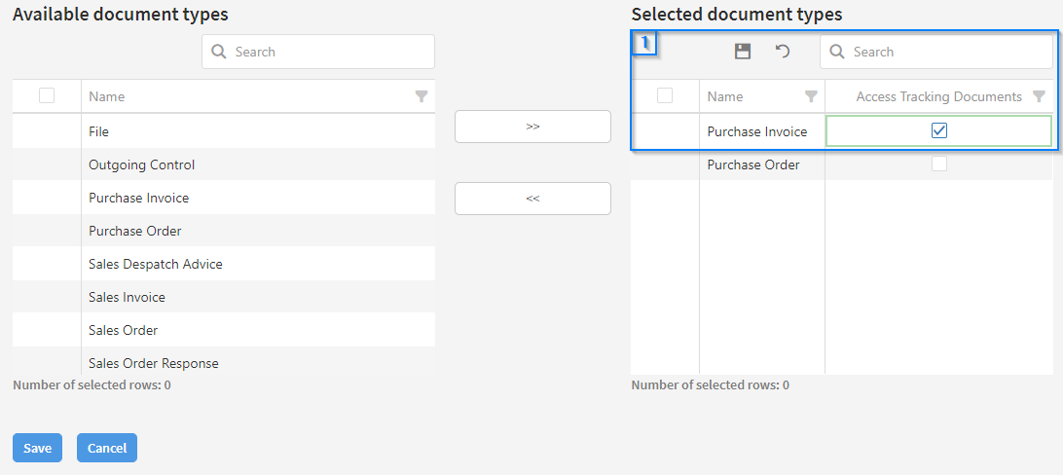Click the << button to remove document types
Image resolution: width=1063 pixels, height=475 pixels.
(x=532, y=199)
